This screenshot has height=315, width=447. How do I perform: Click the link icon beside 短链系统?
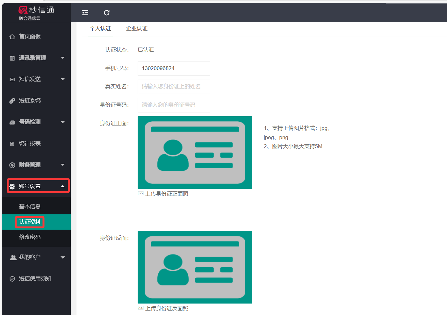click(x=12, y=101)
